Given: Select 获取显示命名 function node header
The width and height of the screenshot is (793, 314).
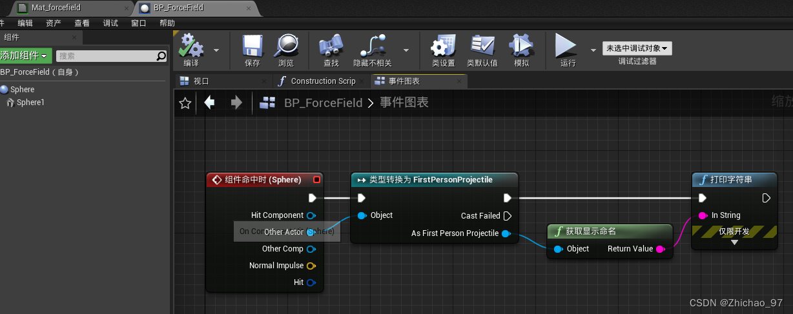Looking at the screenshot, I should point(610,230).
